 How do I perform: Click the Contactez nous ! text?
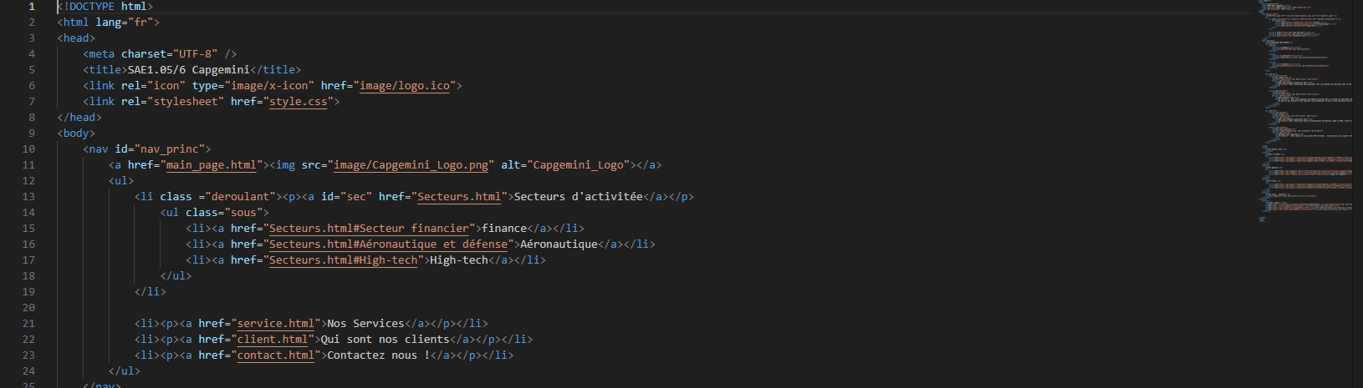coord(378,355)
